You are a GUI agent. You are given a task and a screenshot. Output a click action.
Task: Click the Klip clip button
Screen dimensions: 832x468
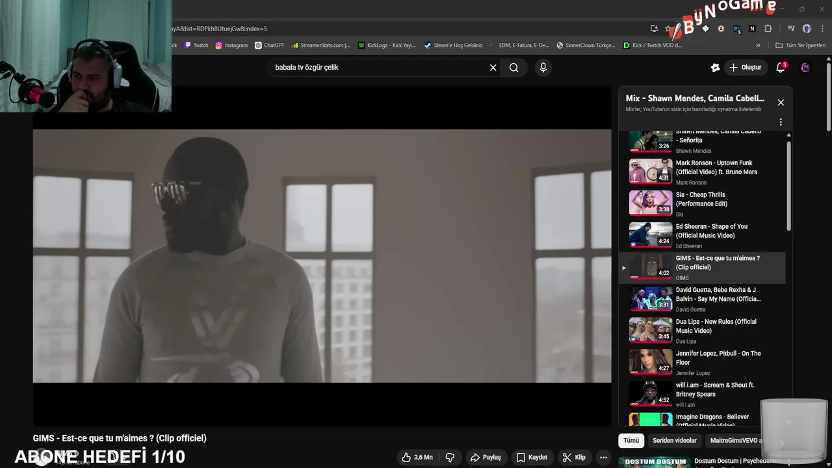(x=574, y=458)
